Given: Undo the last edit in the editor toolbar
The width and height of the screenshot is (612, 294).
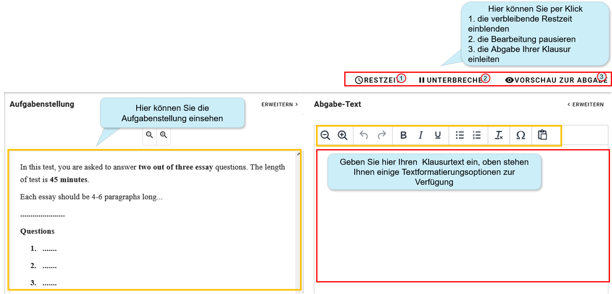Looking at the screenshot, I should (364, 135).
